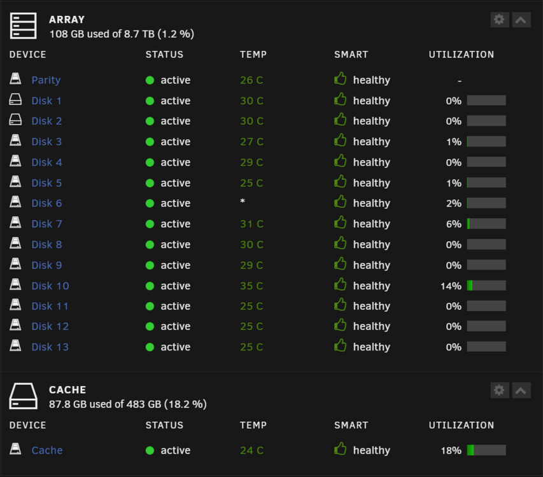The image size is (543, 477).
Task: Click the drive icon beside Disk 1
Action: coord(15,99)
